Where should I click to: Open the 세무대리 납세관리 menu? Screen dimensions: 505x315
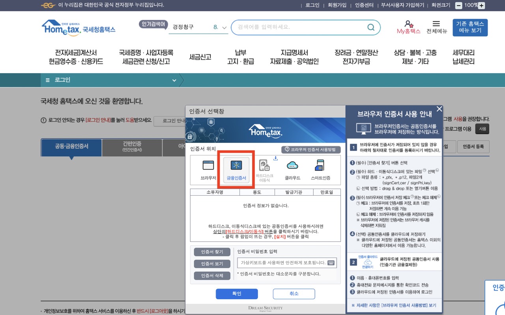464,57
